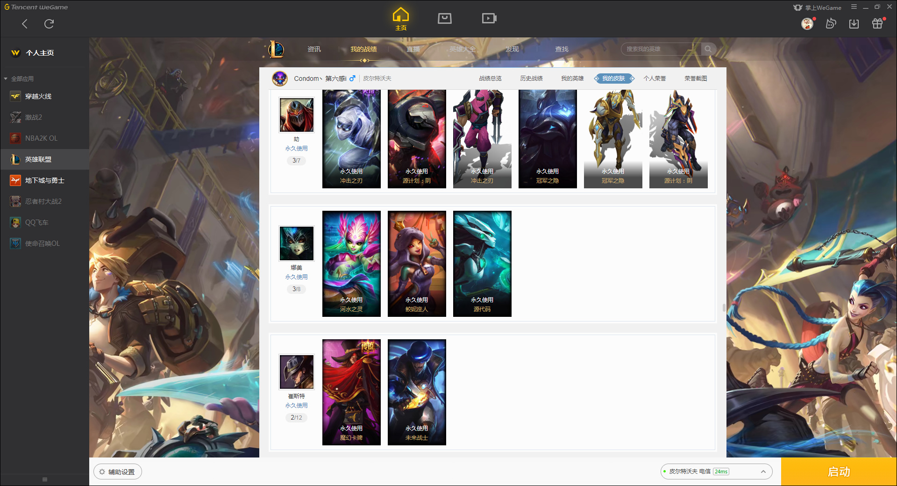This screenshot has height=486, width=897.
Task: View the 魔幻卡牌 skin card
Action: [351, 392]
